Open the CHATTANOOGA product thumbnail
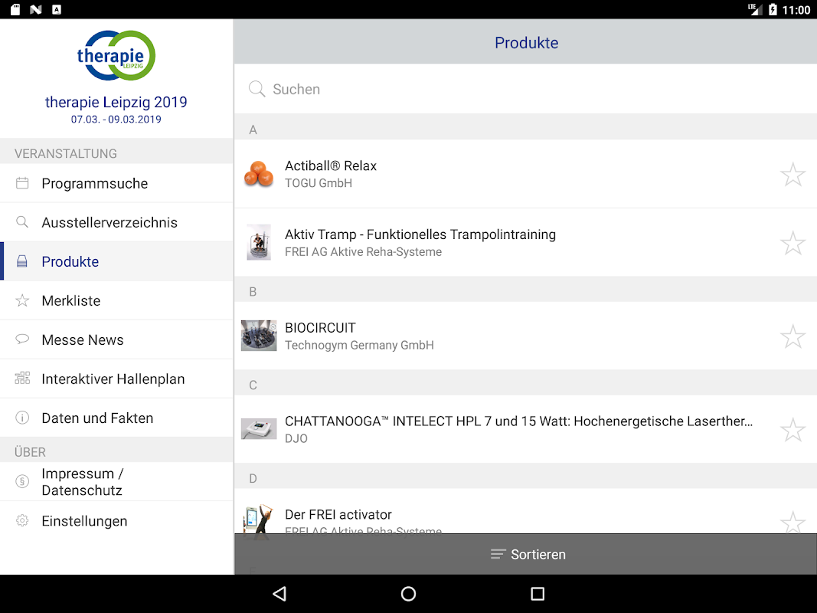Image resolution: width=817 pixels, height=613 pixels. click(x=259, y=429)
